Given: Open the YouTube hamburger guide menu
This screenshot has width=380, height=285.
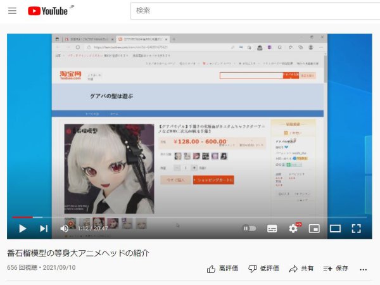Looking at the screenshot, I should pos(12,11).
